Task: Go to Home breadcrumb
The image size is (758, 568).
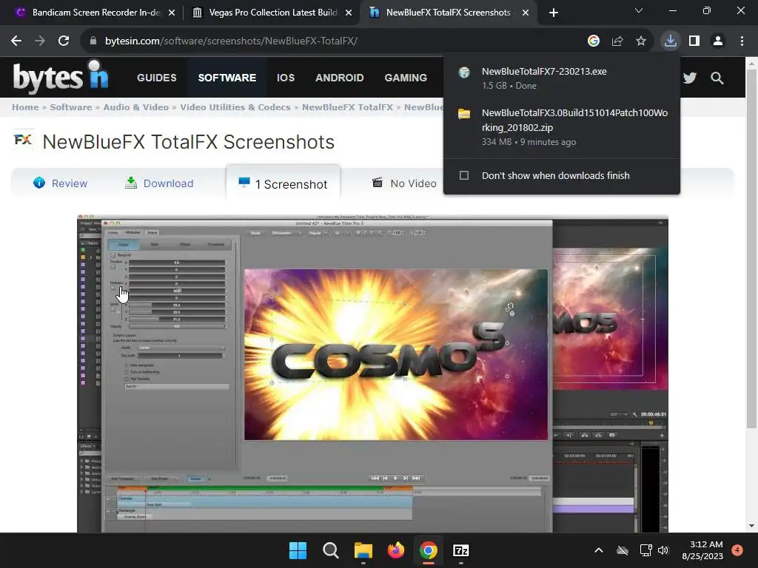Action: 25,107
